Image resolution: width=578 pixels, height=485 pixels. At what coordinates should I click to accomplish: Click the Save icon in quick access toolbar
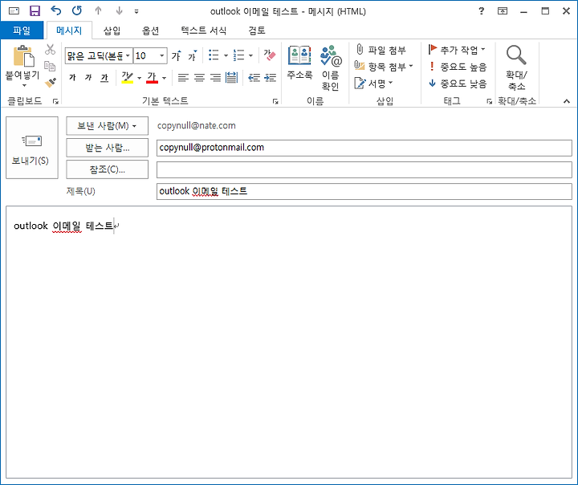click(35, 10)
